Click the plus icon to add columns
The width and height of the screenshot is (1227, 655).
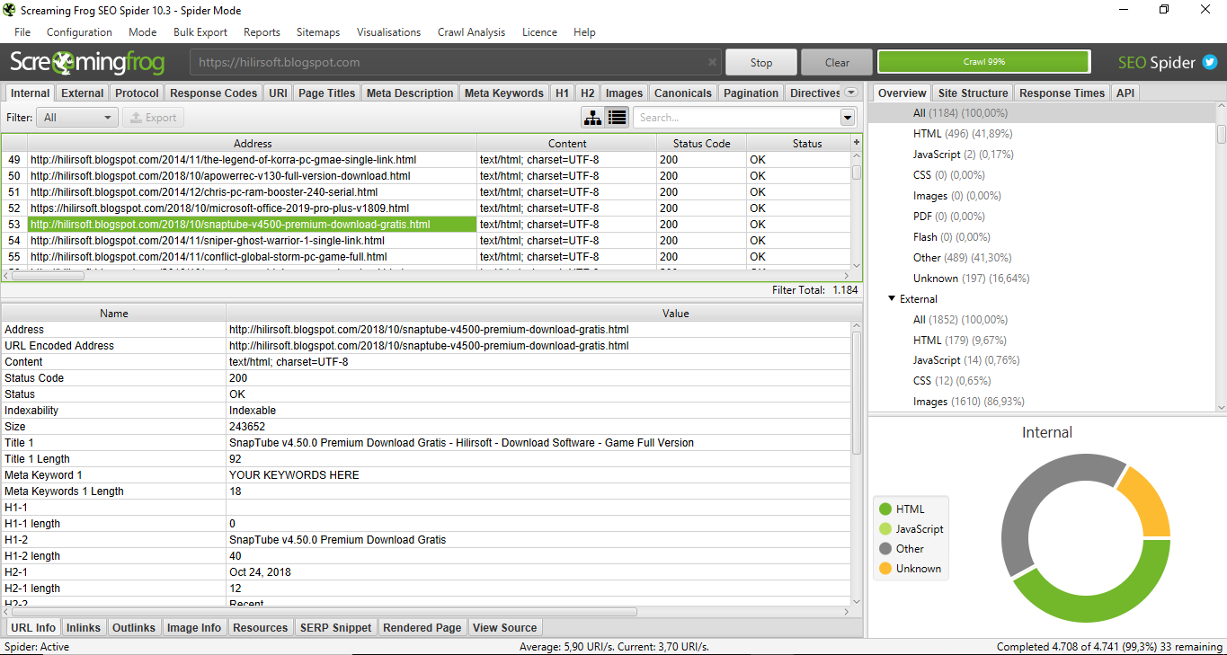tap(856, 143)
